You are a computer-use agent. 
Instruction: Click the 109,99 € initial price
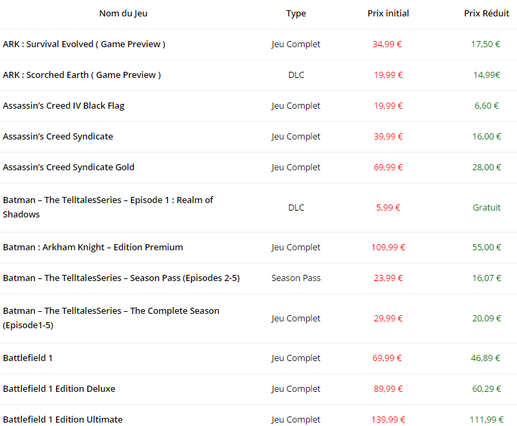pyautogui.click(x=388, y=248)
